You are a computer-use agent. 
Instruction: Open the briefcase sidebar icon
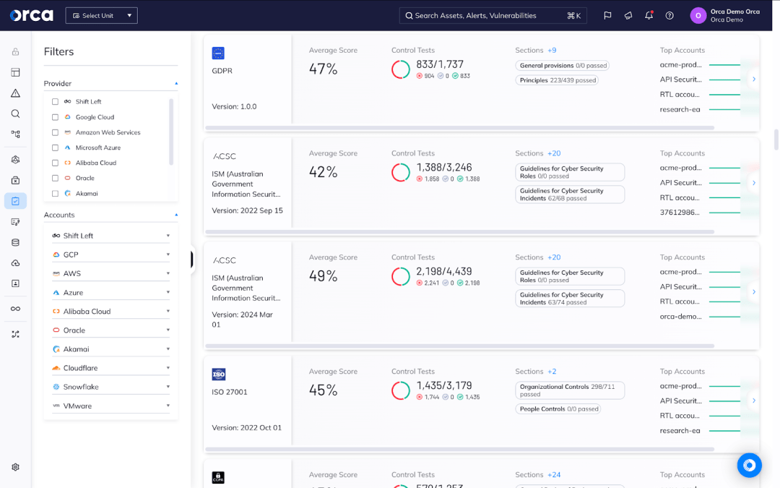pos(15,180)
